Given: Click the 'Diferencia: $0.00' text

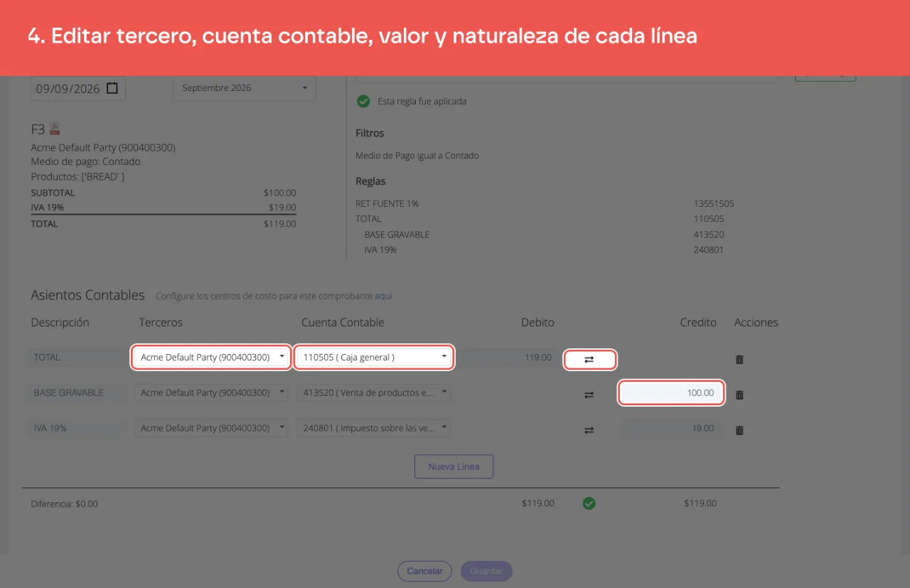Looking at the screenshot, I should click(65, 503).
